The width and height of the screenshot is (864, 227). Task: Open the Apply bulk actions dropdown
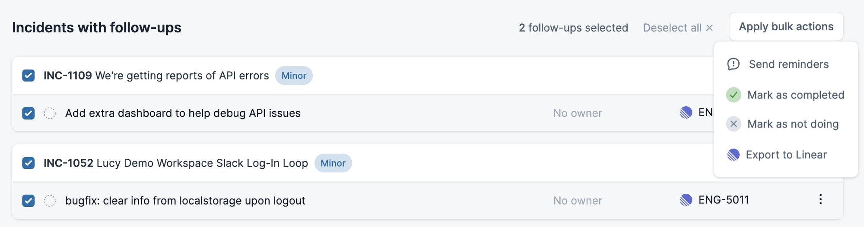[786, 27]
